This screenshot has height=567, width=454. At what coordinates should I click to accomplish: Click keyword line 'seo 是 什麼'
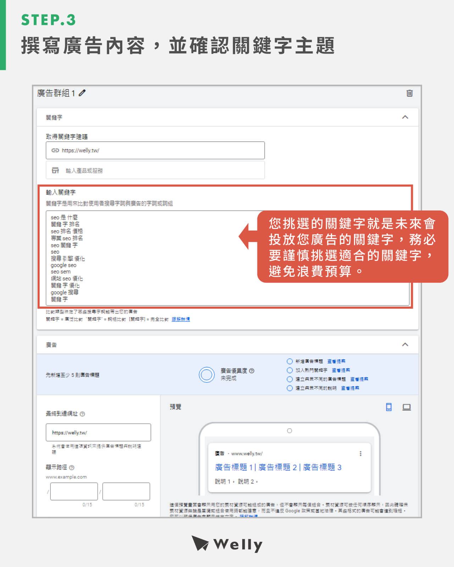coord(64,217)
